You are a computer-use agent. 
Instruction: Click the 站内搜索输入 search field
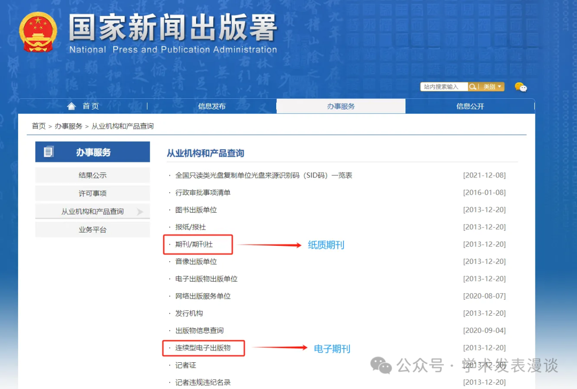tap(443, 87)
